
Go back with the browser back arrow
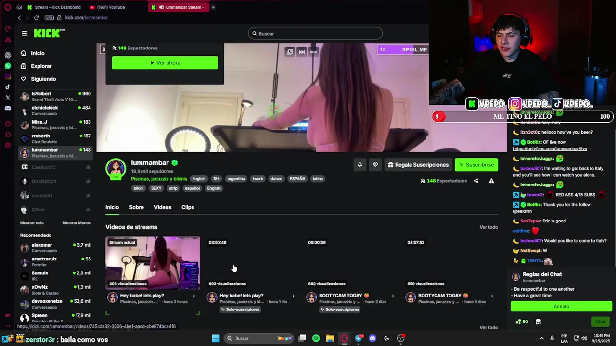[x=19, y=18]
